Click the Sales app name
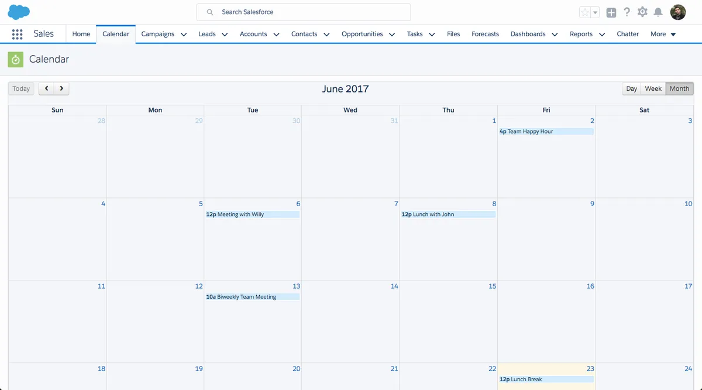 click(44, 34)
